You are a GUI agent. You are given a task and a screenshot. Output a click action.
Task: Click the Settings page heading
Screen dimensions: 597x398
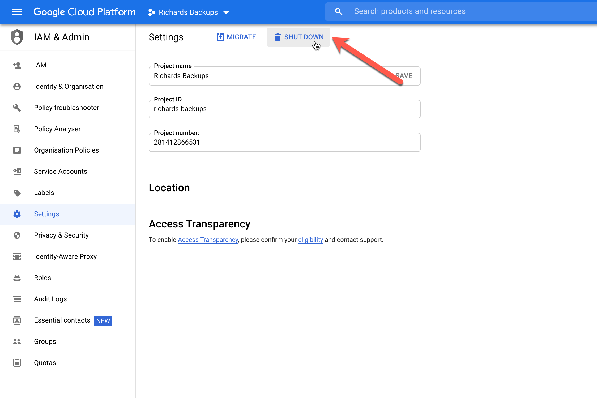pos(166,37)
